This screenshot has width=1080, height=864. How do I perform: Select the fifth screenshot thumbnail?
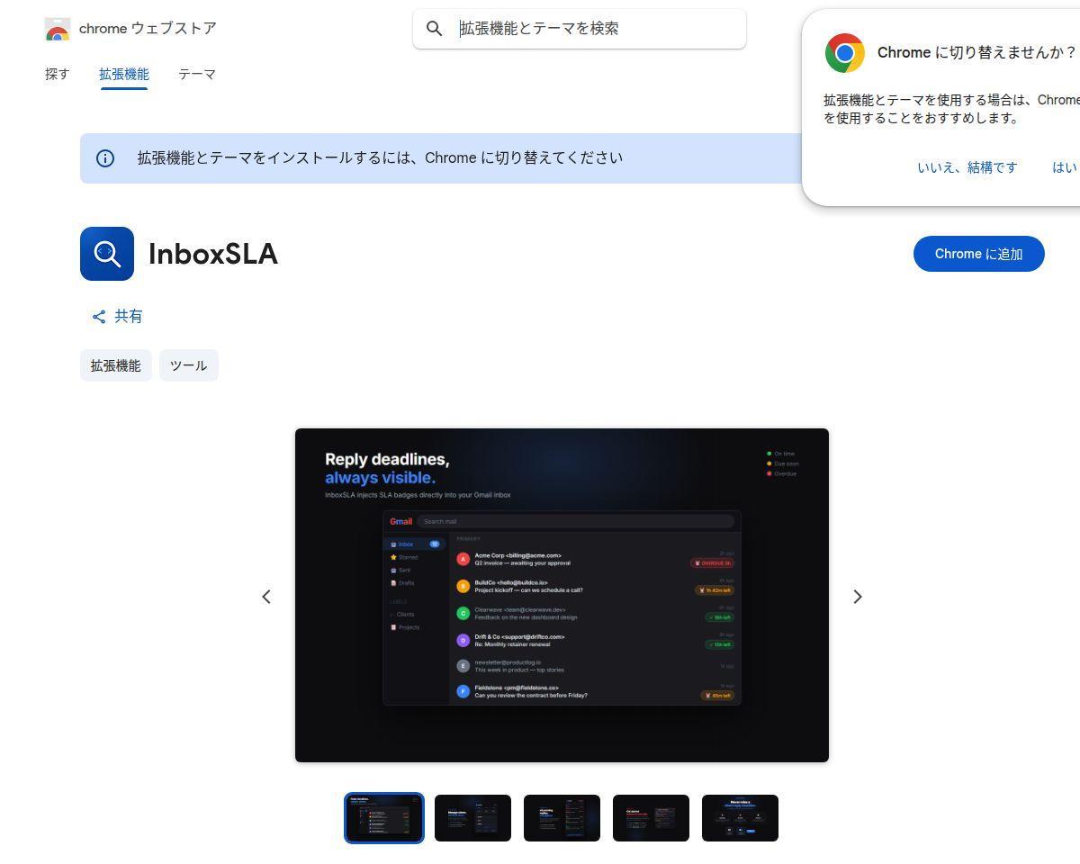click(x=740, y=818)
